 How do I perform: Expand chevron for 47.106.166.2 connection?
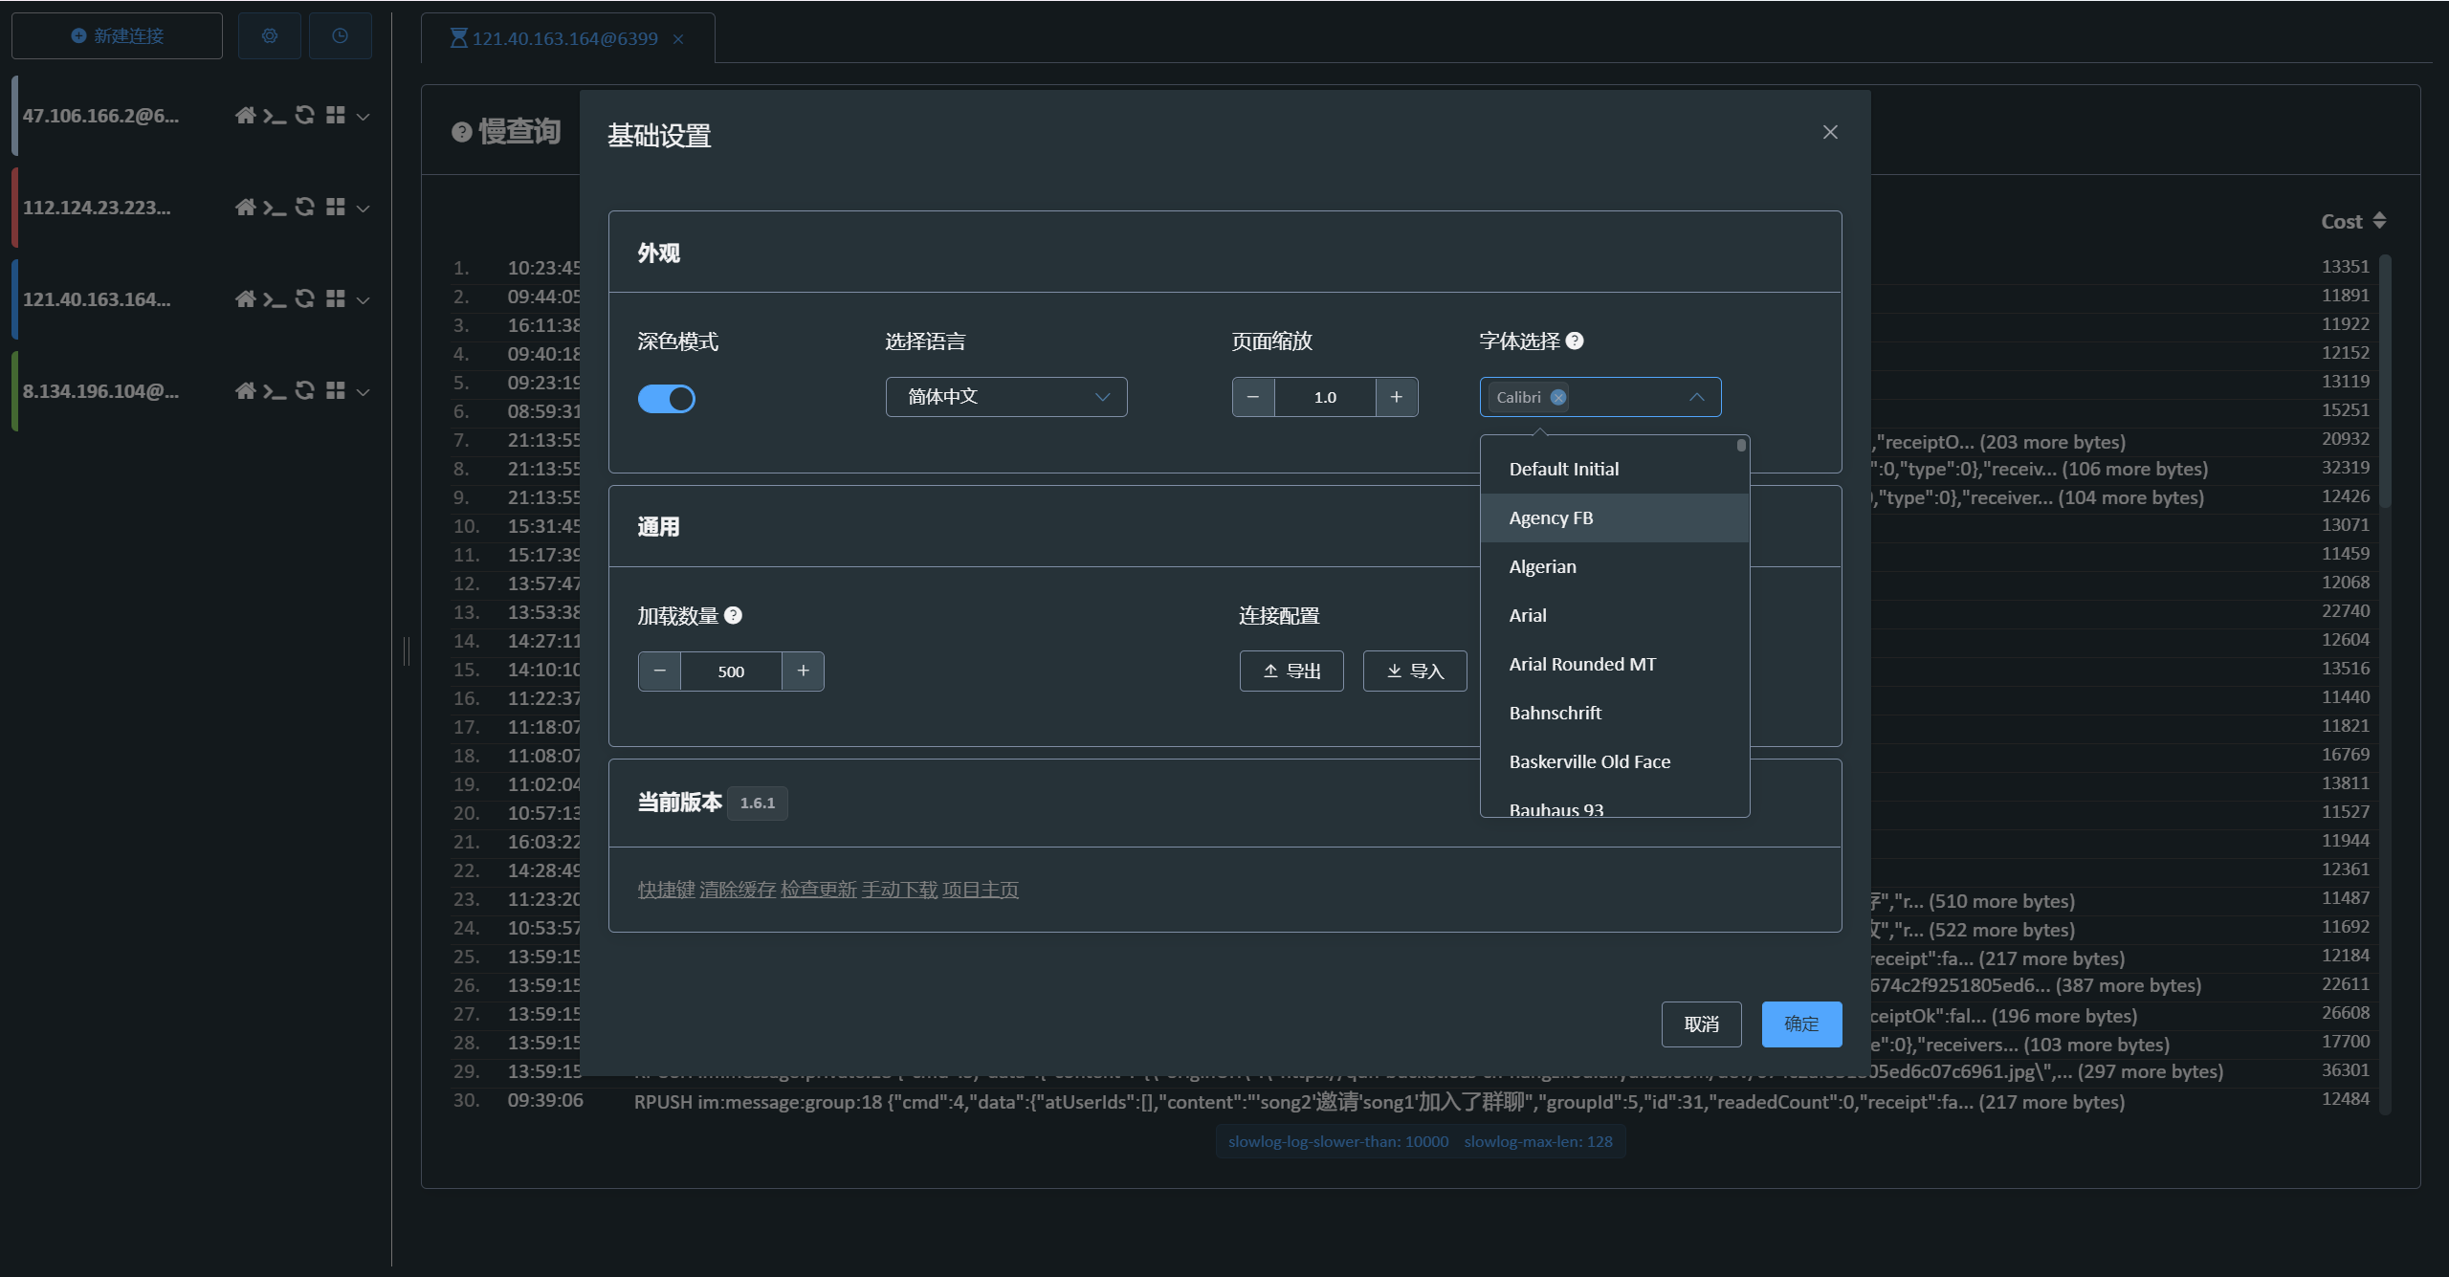coord(364,117)
